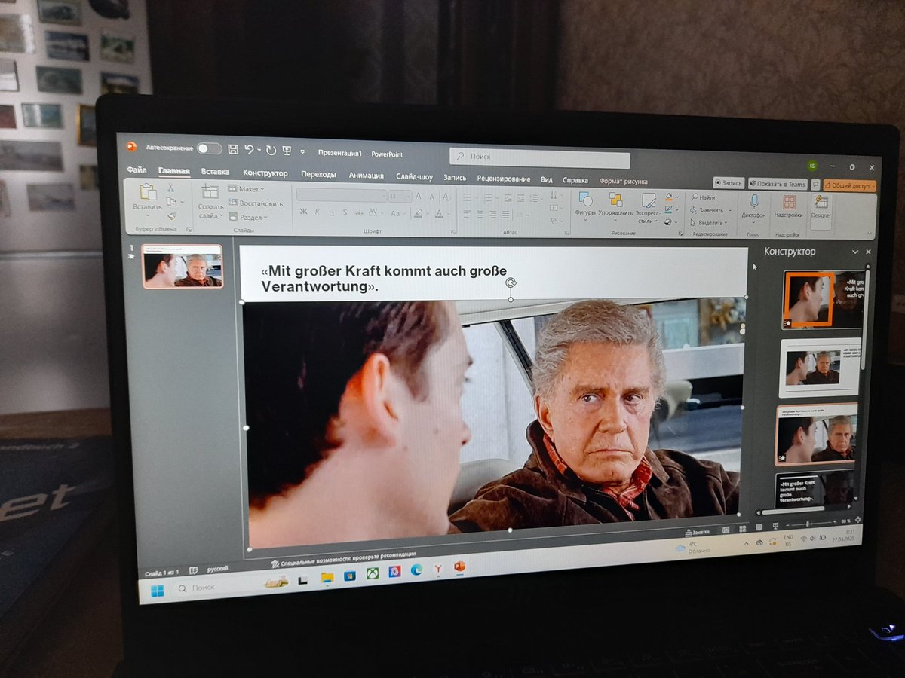This screenshot has width=905, height=678.
Task: Open the font name combo box
Action: click(x=341, y=195)
